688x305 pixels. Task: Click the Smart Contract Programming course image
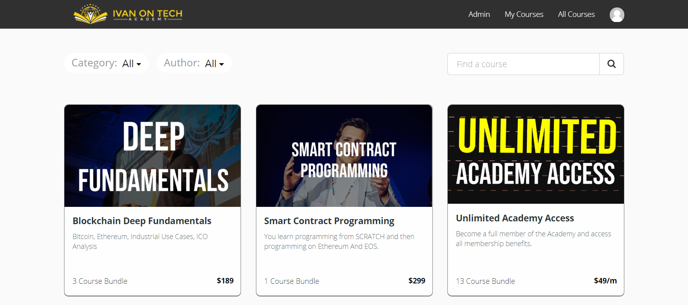tap(344, 155)
